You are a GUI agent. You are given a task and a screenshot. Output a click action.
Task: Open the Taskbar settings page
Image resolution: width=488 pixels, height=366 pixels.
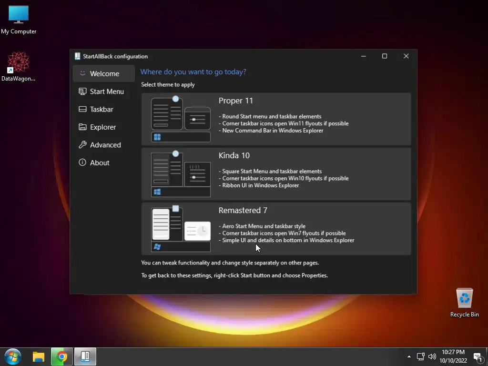tap(103, 109)
